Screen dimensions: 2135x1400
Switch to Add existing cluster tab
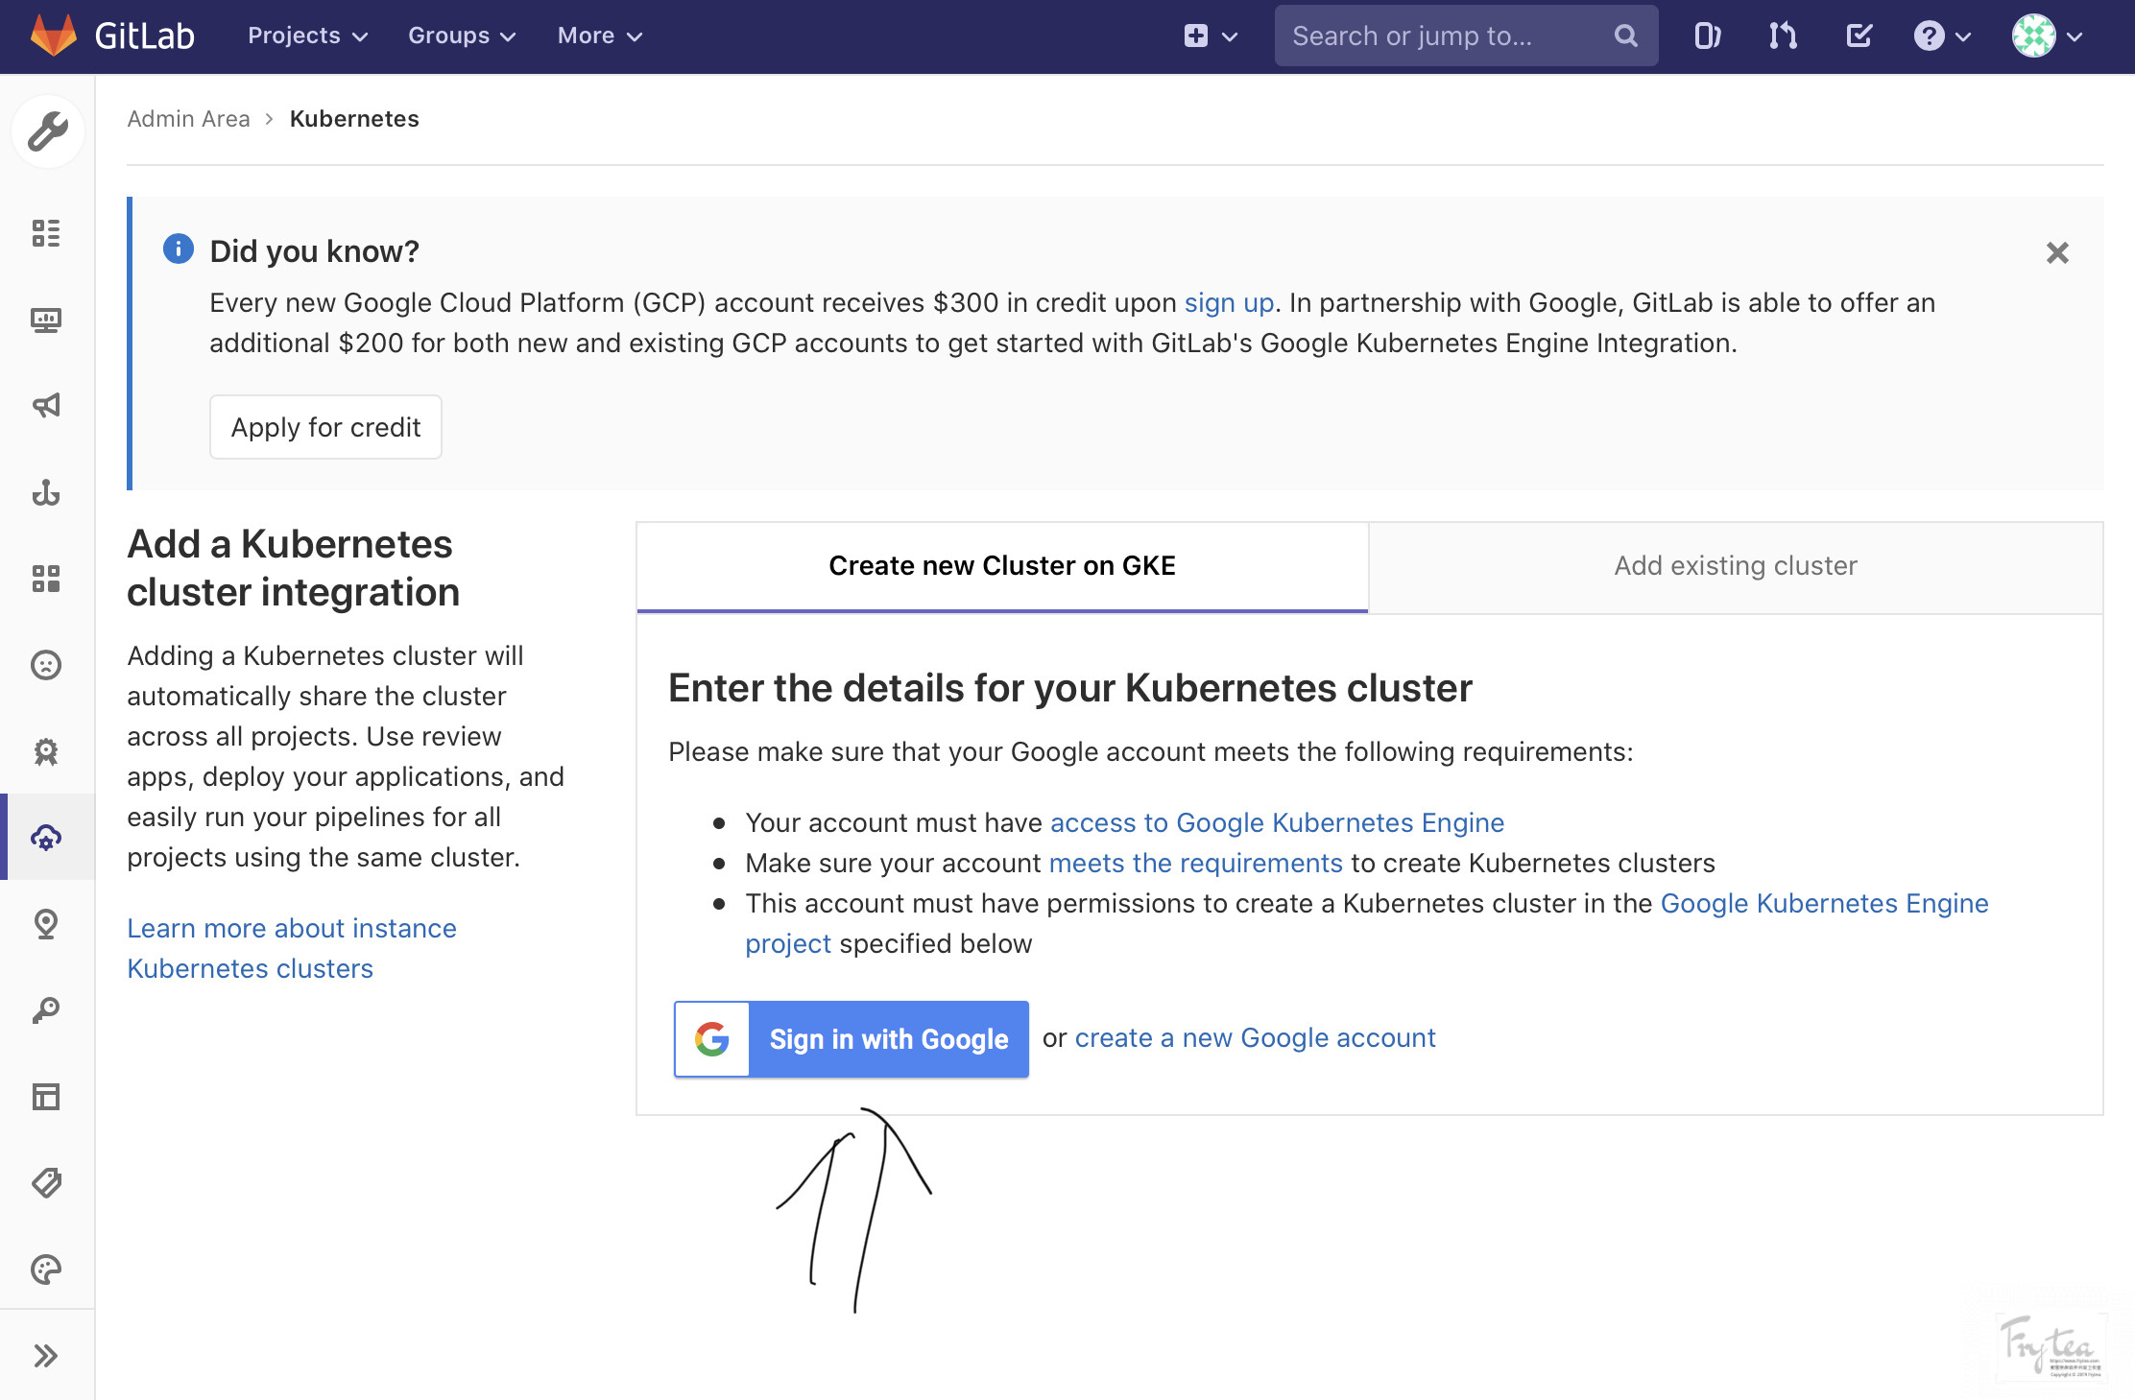[x=1735, y=566]
